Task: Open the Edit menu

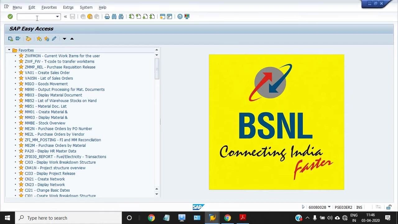Action: (x=32, y=7)
